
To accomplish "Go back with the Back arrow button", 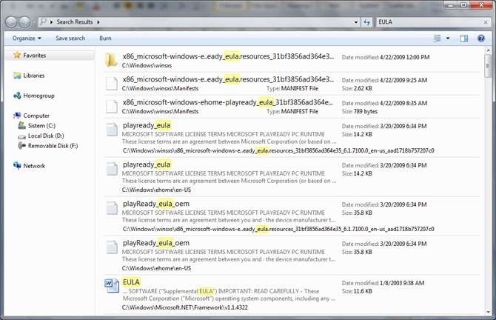I will point(11,22).
